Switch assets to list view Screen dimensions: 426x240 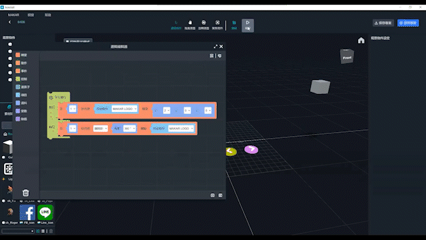(x=43, y=231)
